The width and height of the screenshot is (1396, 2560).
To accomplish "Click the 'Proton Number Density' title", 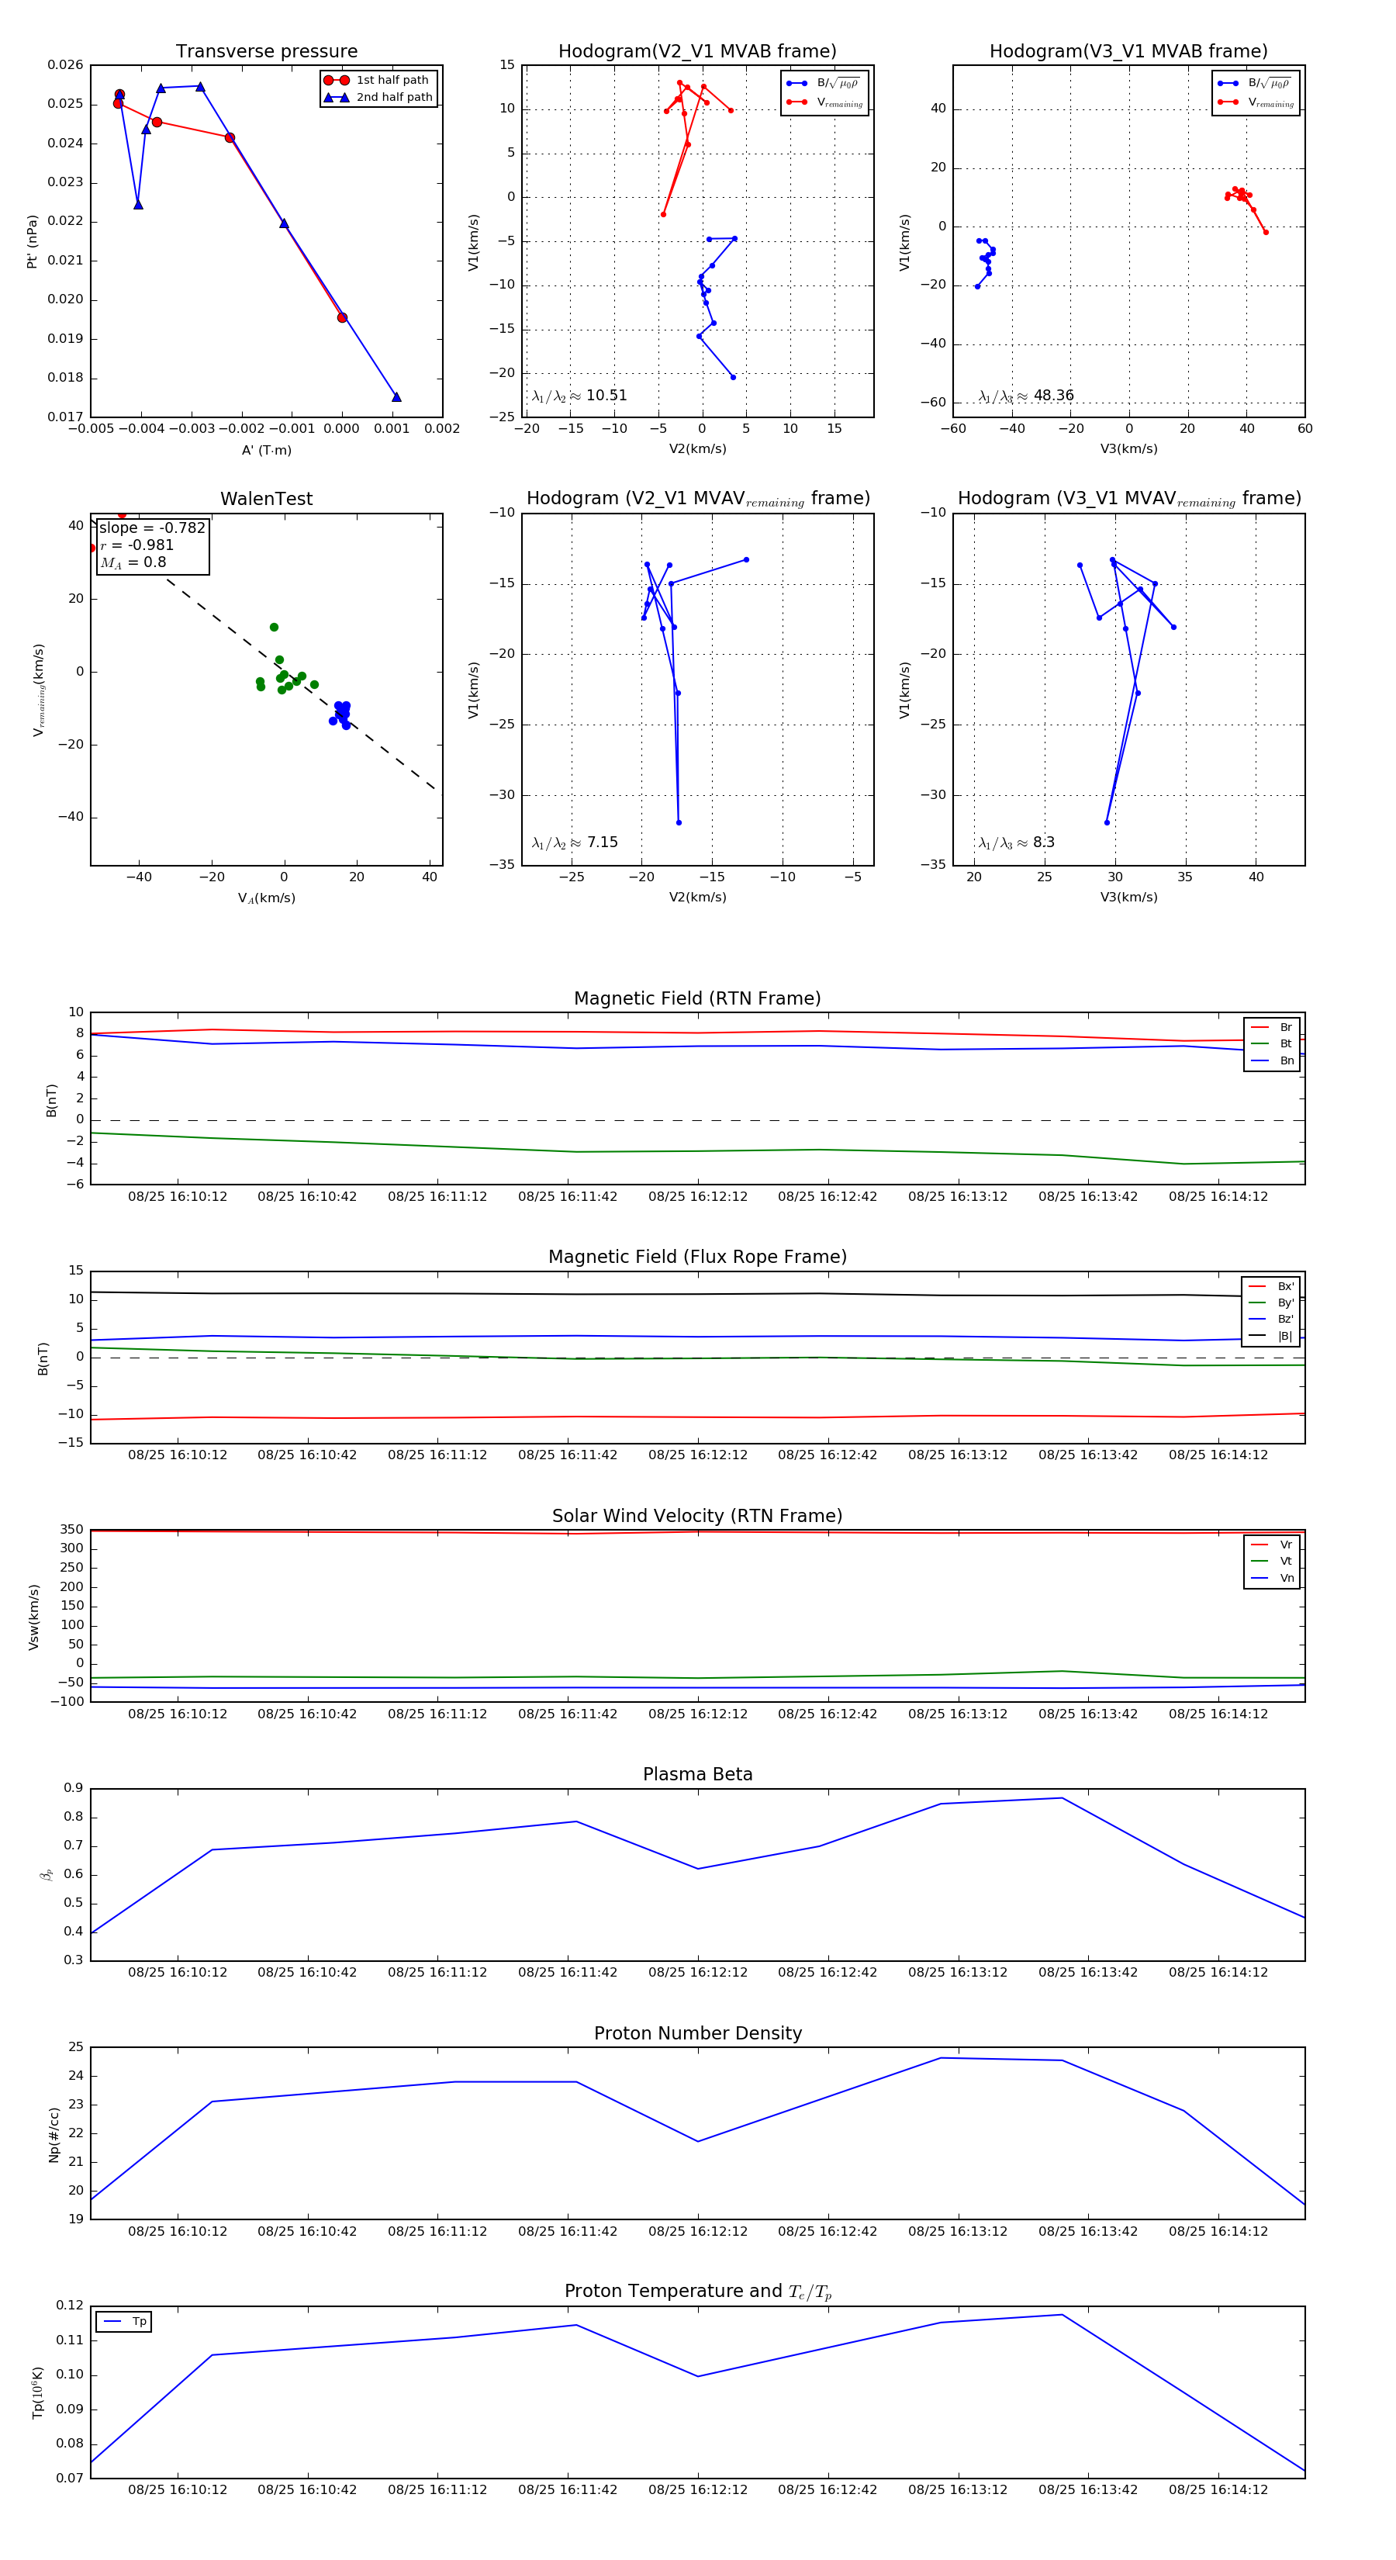I will click(x=697, y=2033).
